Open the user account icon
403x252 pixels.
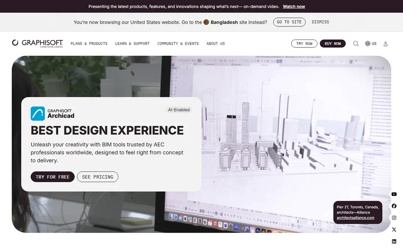click(385, 44)
